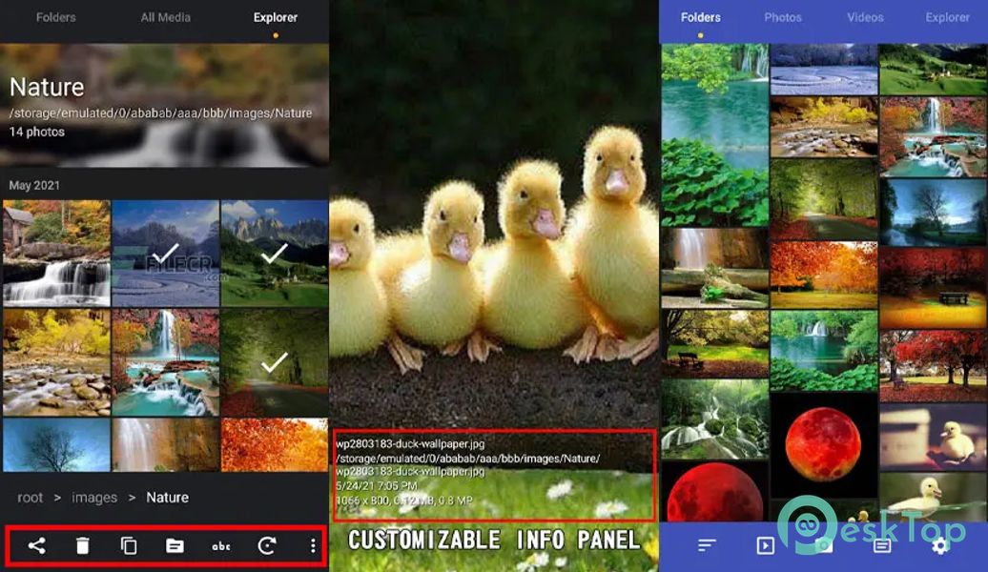Open the red moon photo thumbnail
988x572 pixels.
[822, 443]
